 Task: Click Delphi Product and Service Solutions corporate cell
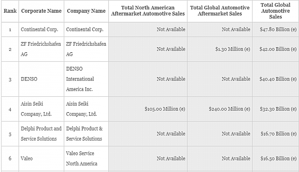pyautogui.click(x=42, y=134)
